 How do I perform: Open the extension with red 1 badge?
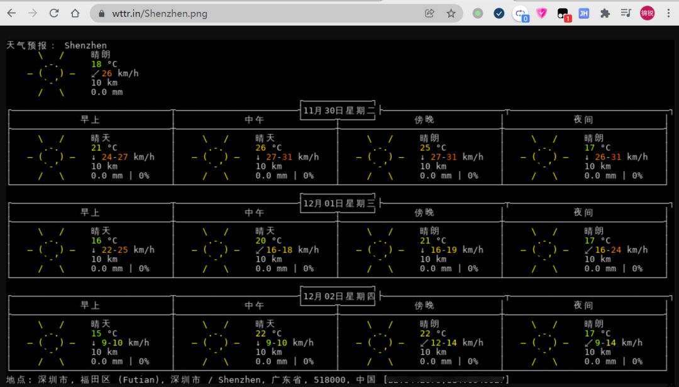pos(563,14)
